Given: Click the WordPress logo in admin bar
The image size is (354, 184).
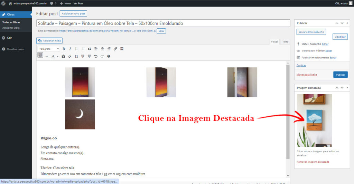Looking at the screenshot, I should (x=3, y=3).
